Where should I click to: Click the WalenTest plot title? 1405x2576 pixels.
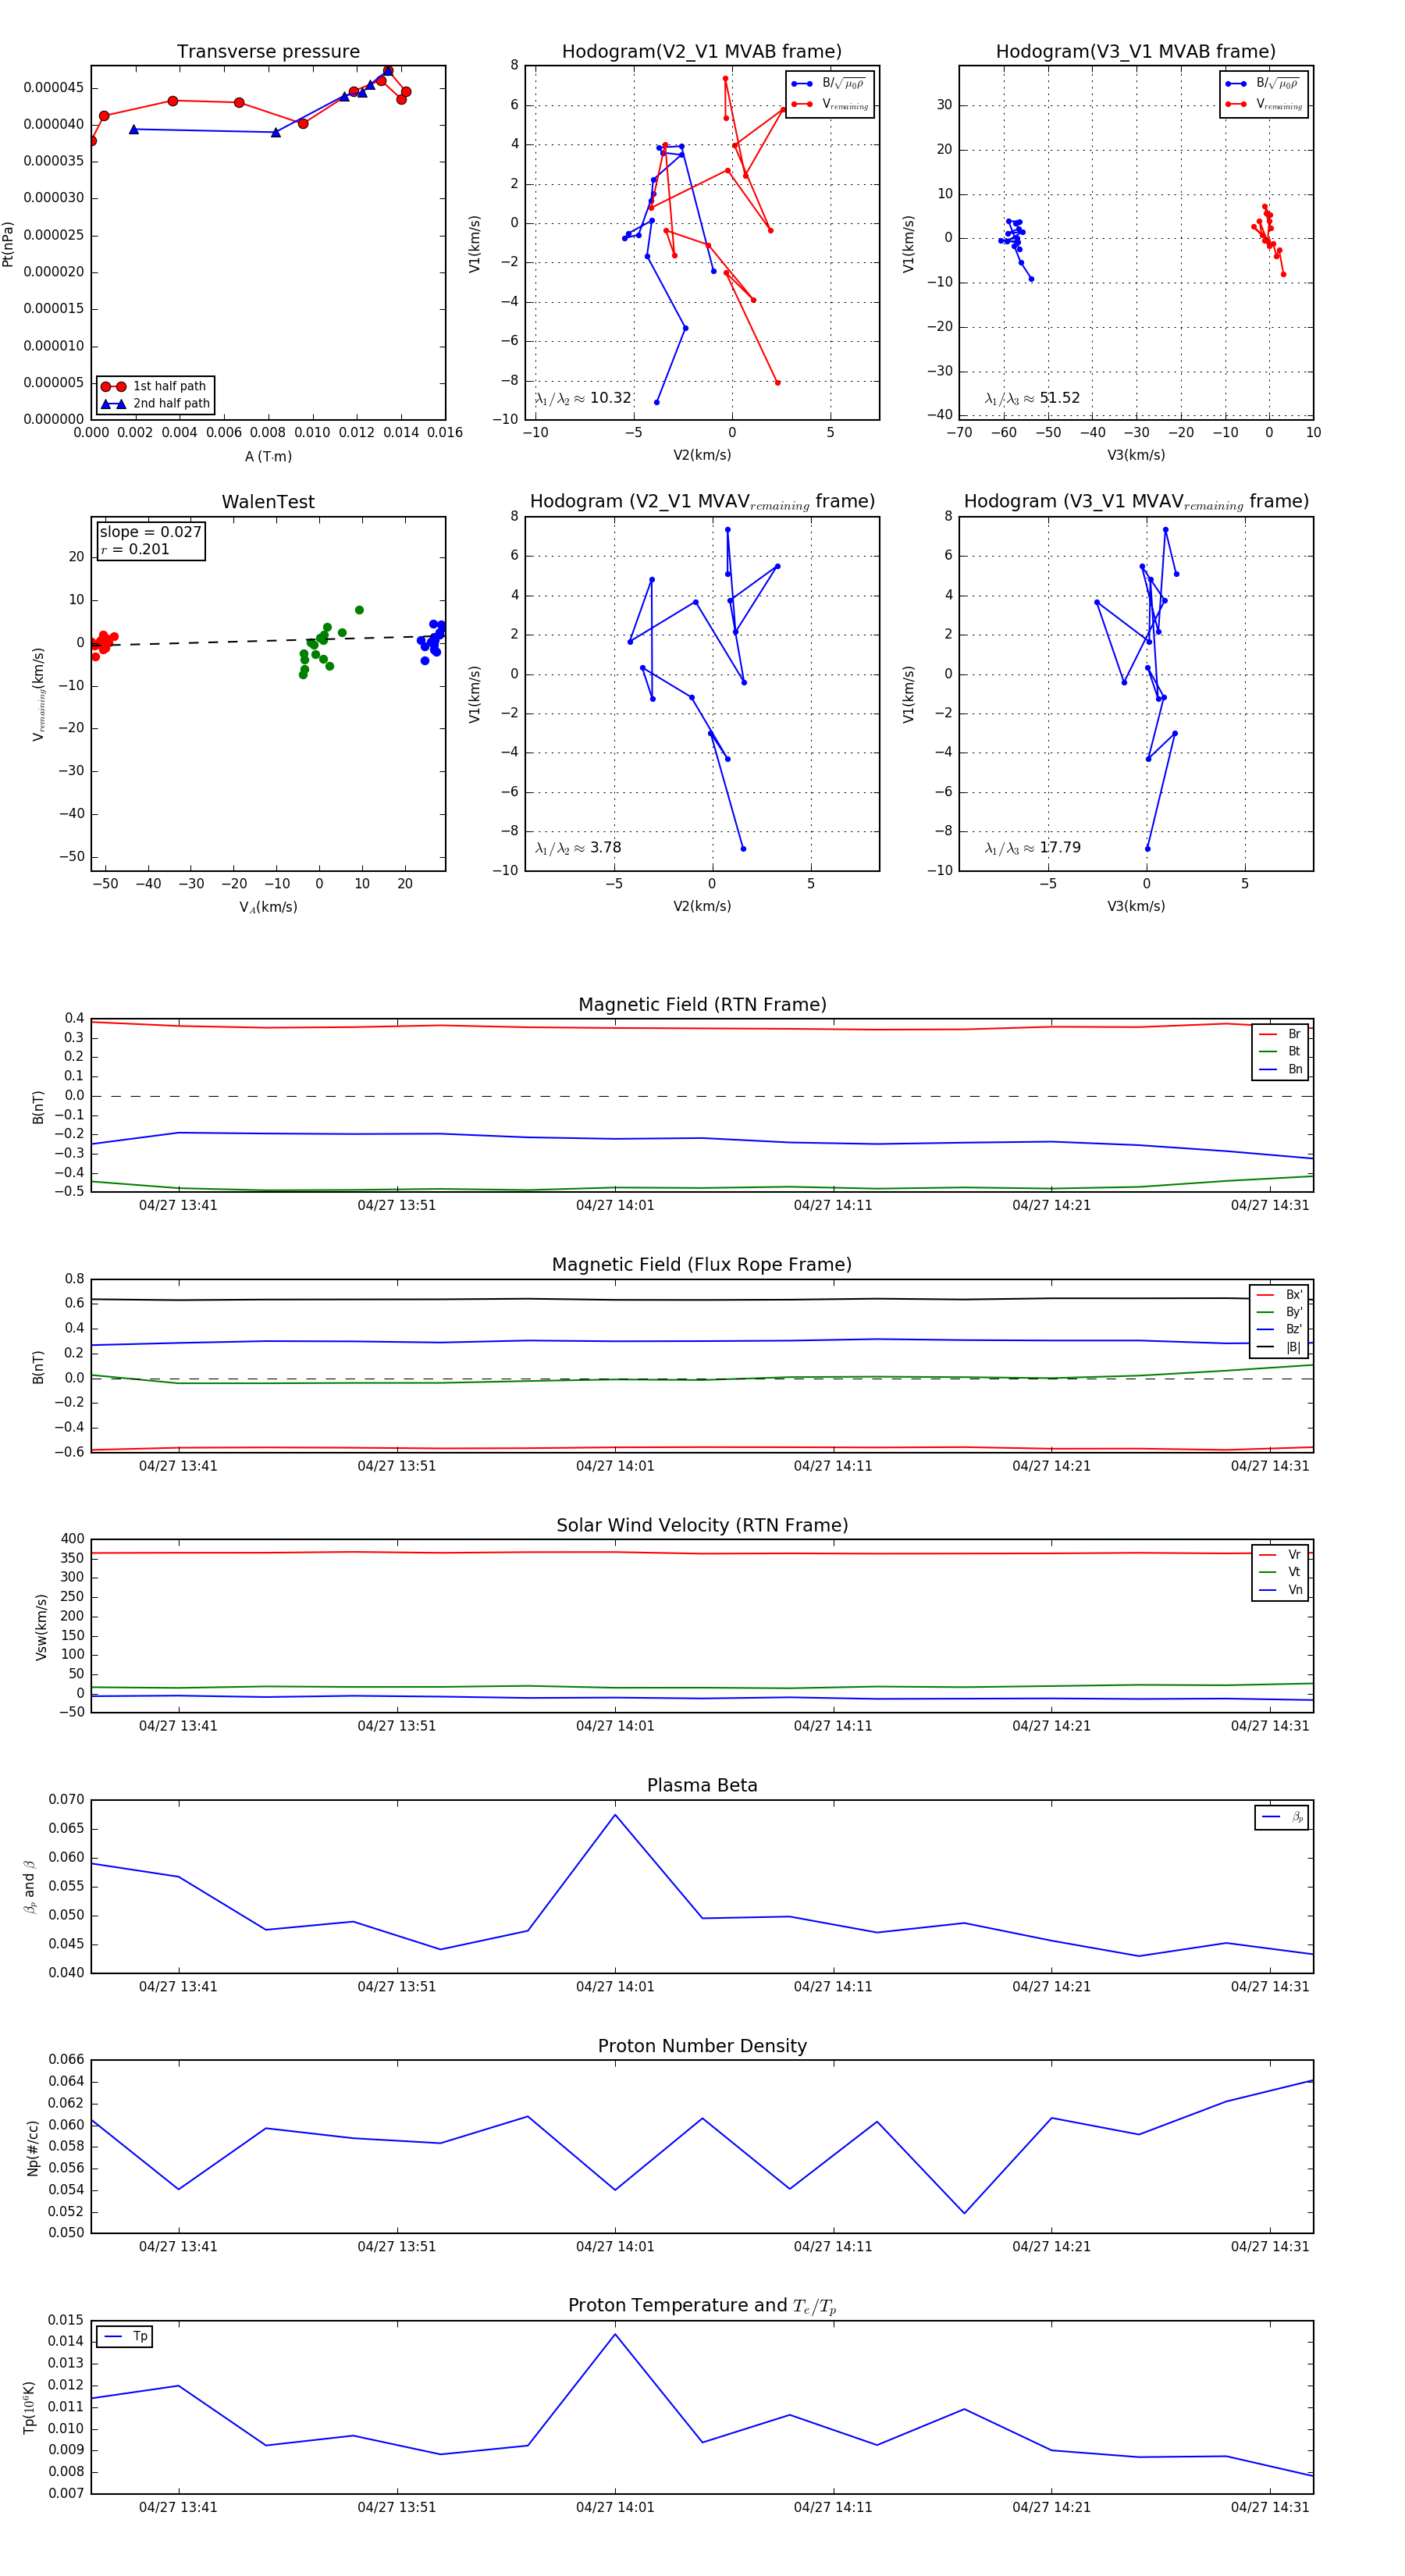[x=268, y=502]
